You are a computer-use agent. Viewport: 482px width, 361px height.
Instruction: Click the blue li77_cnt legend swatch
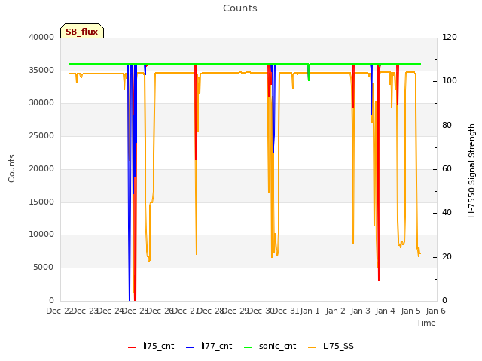click(191, 347)
